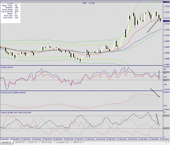Click the ADX 20.0000 level tag
This screenshot has height=145, width=170.
167,128
